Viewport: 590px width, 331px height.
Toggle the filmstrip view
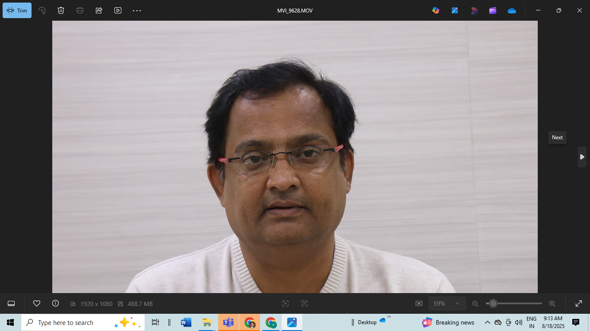12,303
